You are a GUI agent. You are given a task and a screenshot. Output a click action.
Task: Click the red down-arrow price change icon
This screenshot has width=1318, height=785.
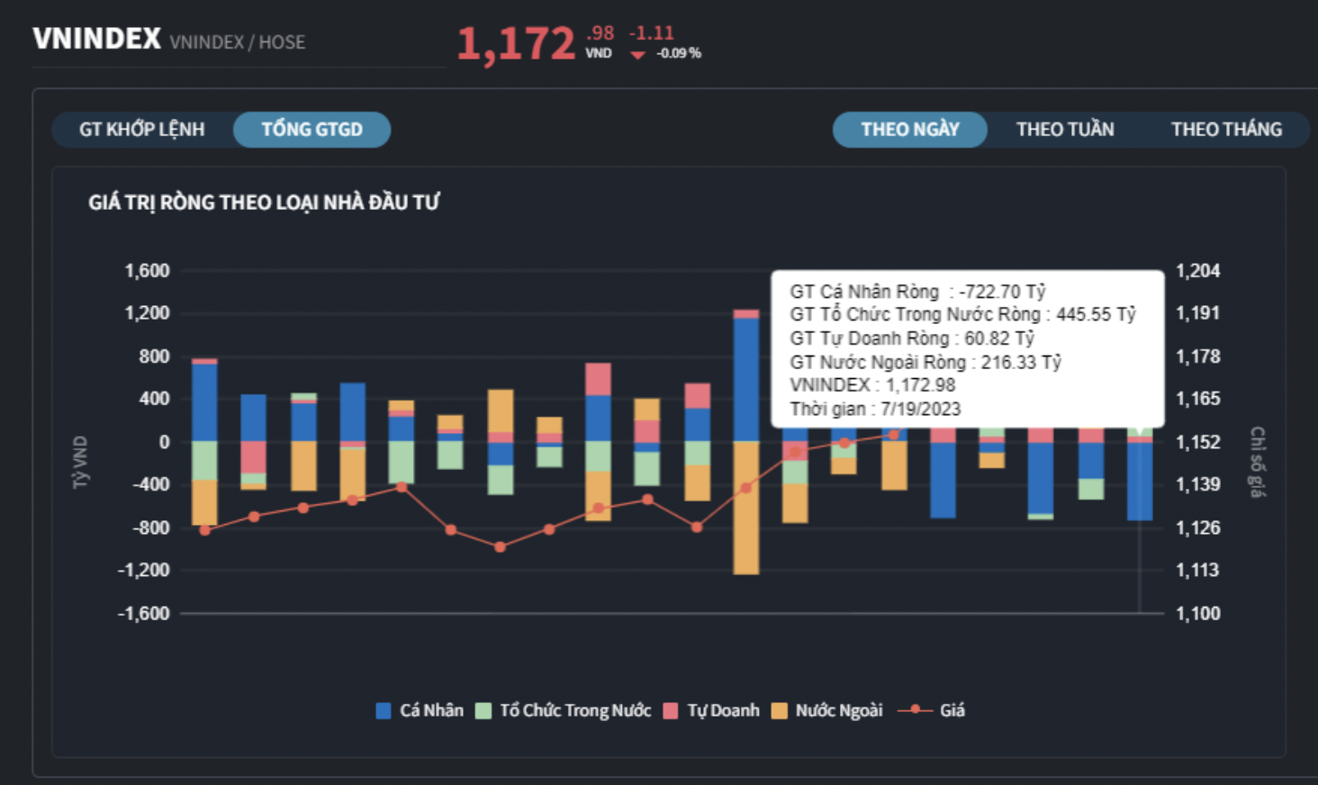637,55
